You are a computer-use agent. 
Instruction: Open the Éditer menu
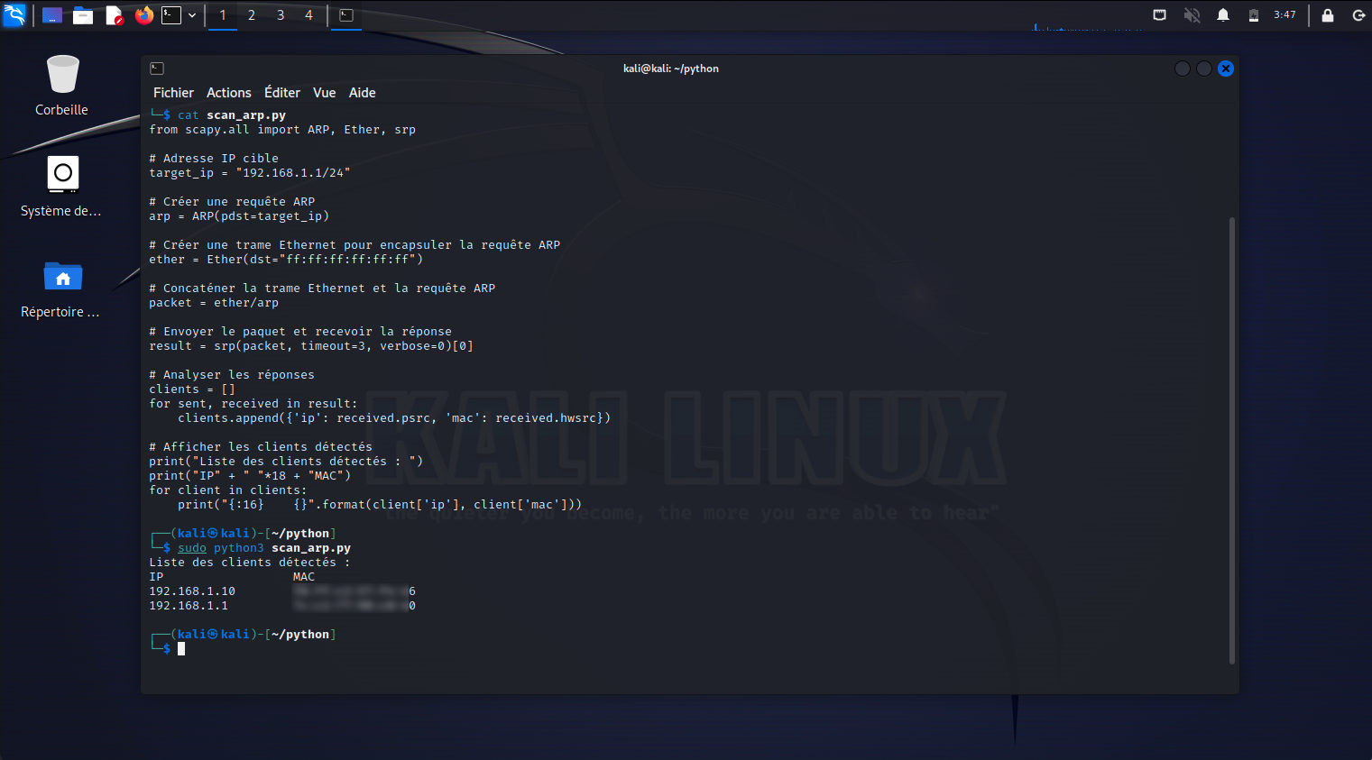pyautogui.click(x=282, y=92)
